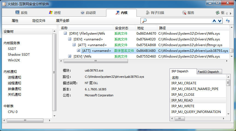Select Shadow SSDT in the sidebar

tap(19, 55)
